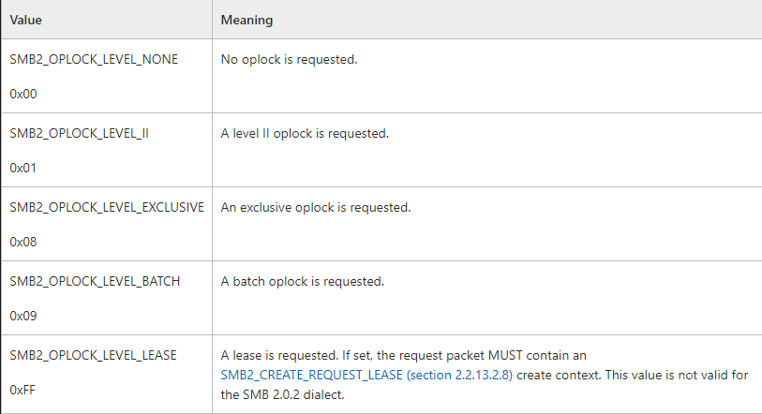This screenshot has width=762, height=414.
Task: Select the SMB2_OPLOCK_LEVEL_II value name
Action: tap(80, 133)
